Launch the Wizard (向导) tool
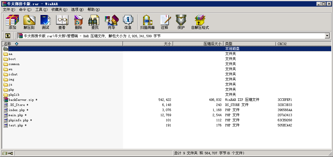The width and height of the screenshot is (333, 157). (x=111, y=22)
